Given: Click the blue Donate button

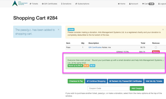Looking at the screenshot, I should click(x=71, y=29).
